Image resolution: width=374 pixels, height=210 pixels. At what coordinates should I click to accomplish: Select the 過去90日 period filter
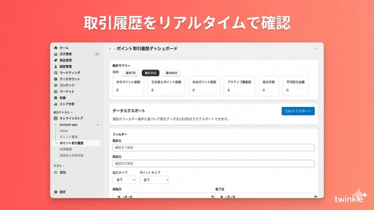point(171,73)
